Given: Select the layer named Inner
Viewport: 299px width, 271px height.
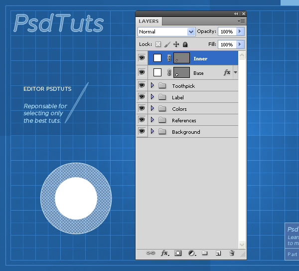Looking at the screenshot, I should tap(200, 58).
